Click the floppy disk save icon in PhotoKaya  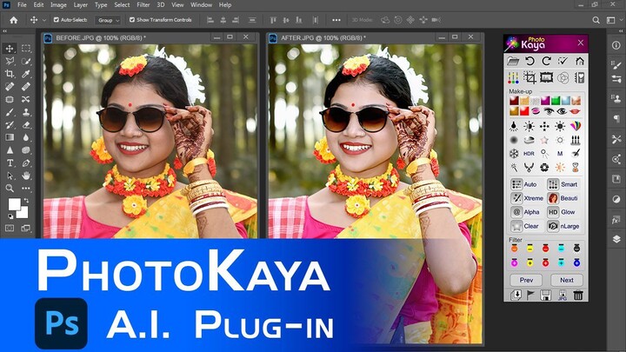point(545,295)
